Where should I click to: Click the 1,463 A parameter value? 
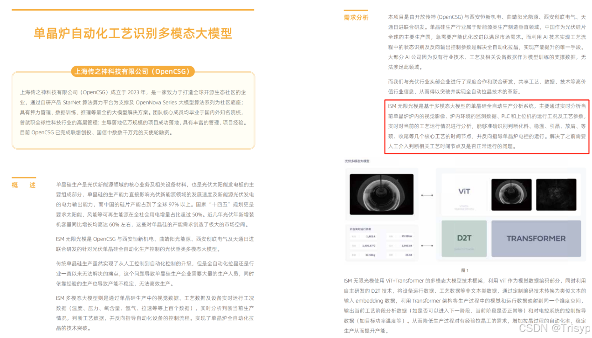[371, 236]
